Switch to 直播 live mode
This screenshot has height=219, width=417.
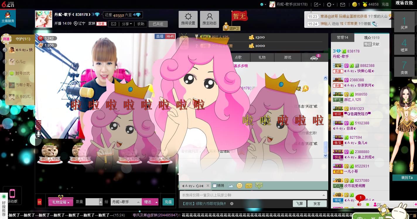160,36
